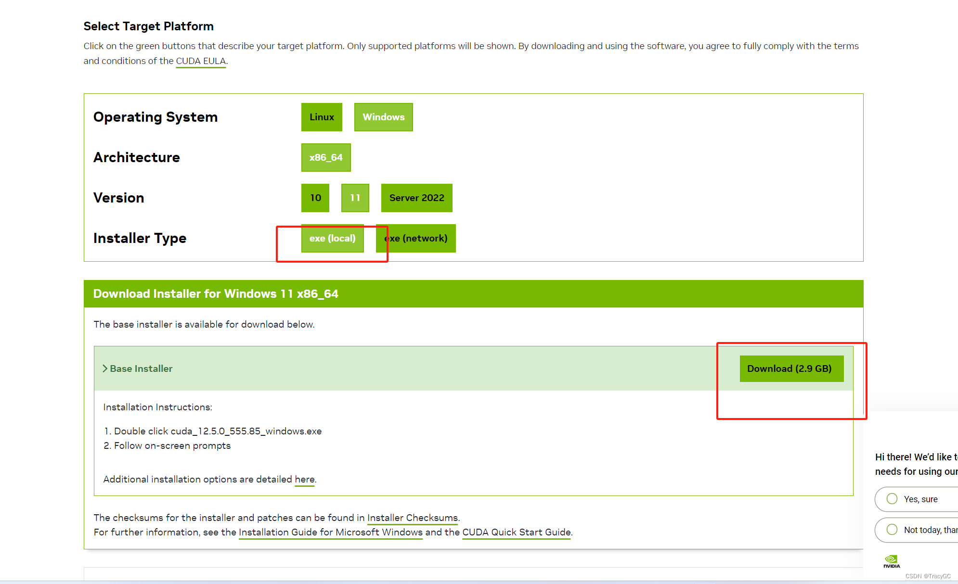Pick Windows version 10
The image size is (958, 584).
coord(315,198)
